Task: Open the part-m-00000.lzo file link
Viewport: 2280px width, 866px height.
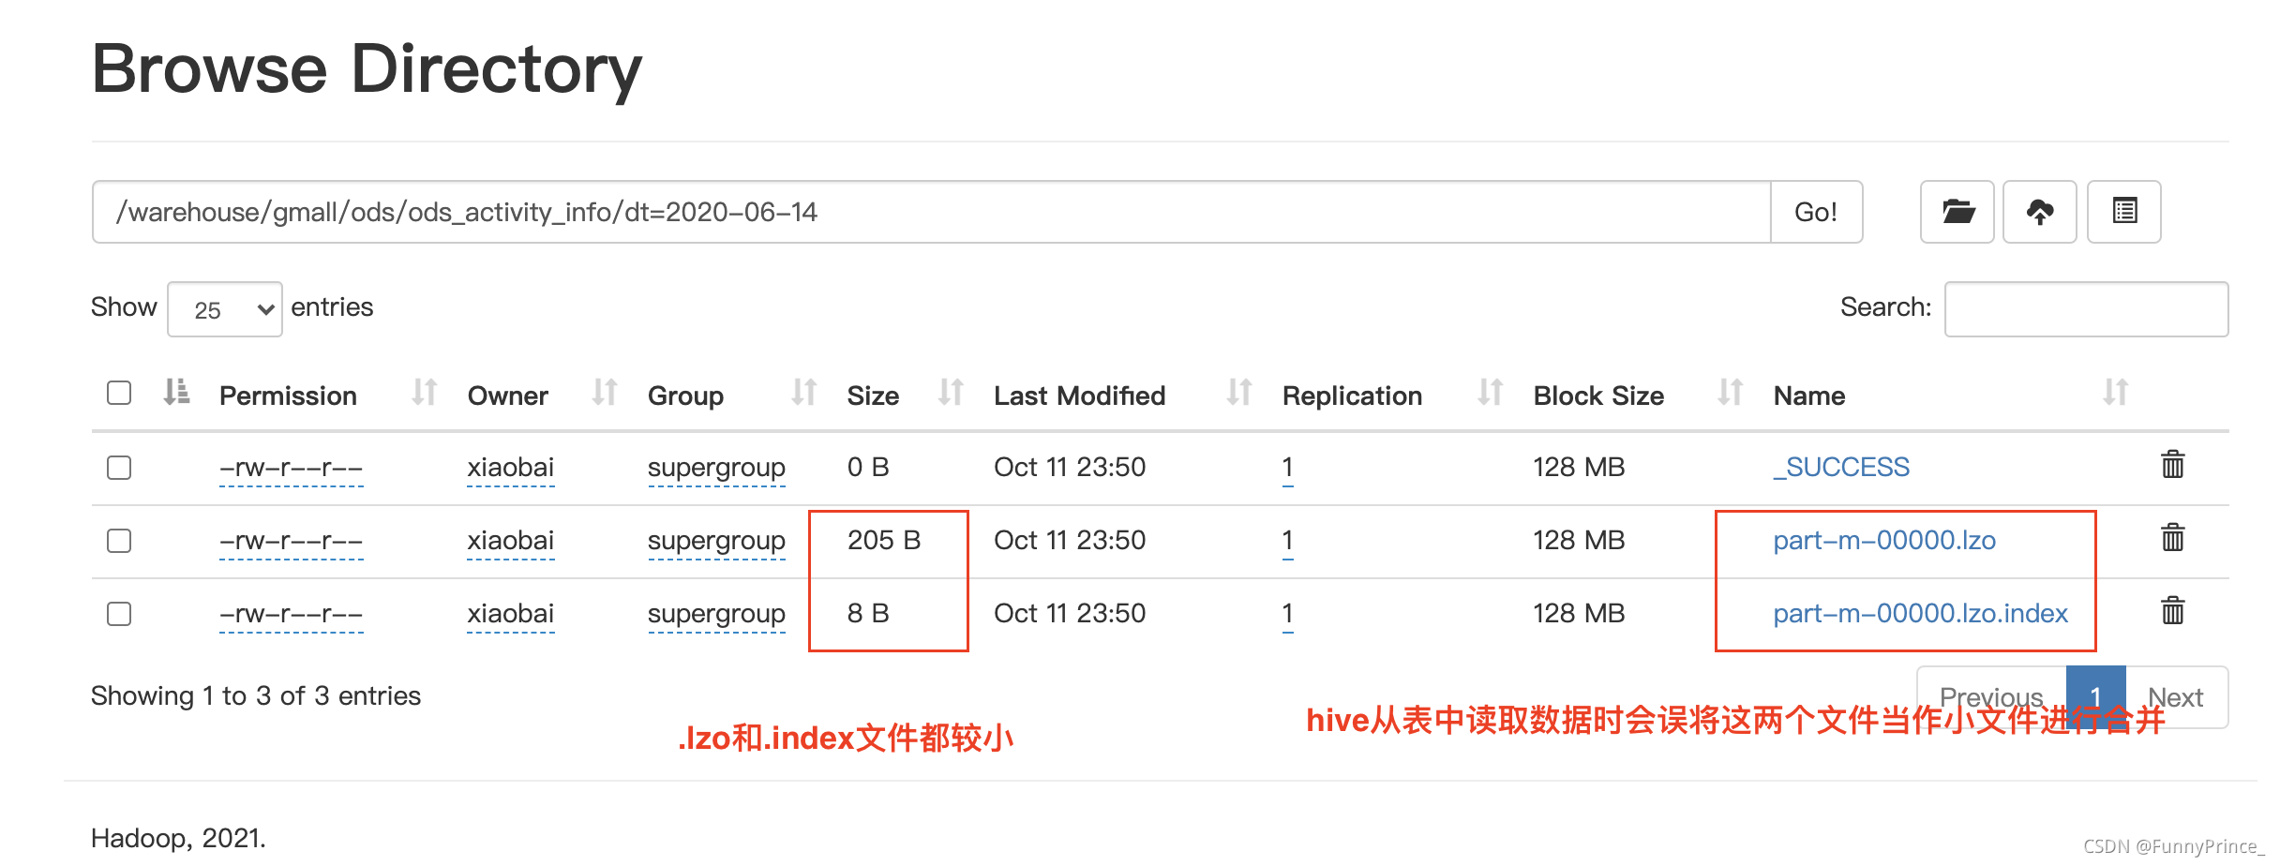Action: point(1884,541)
